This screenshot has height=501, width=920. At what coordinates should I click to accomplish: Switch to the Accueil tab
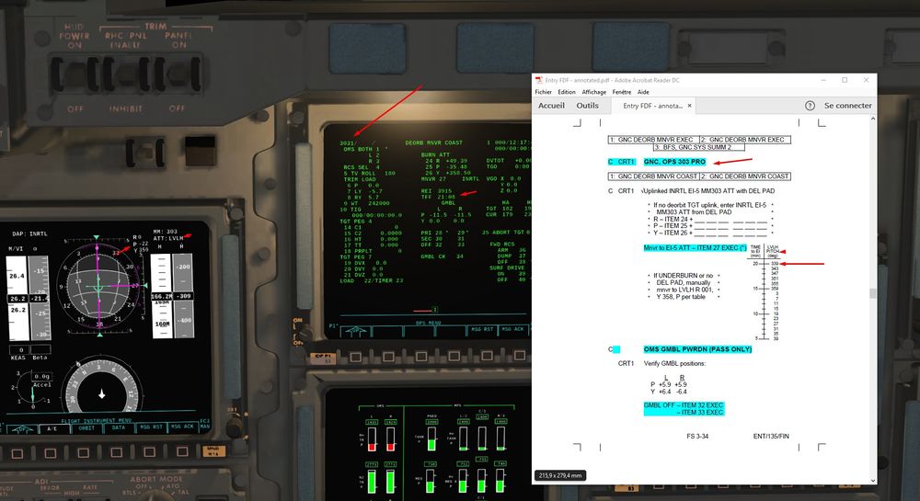pos(551,106)
